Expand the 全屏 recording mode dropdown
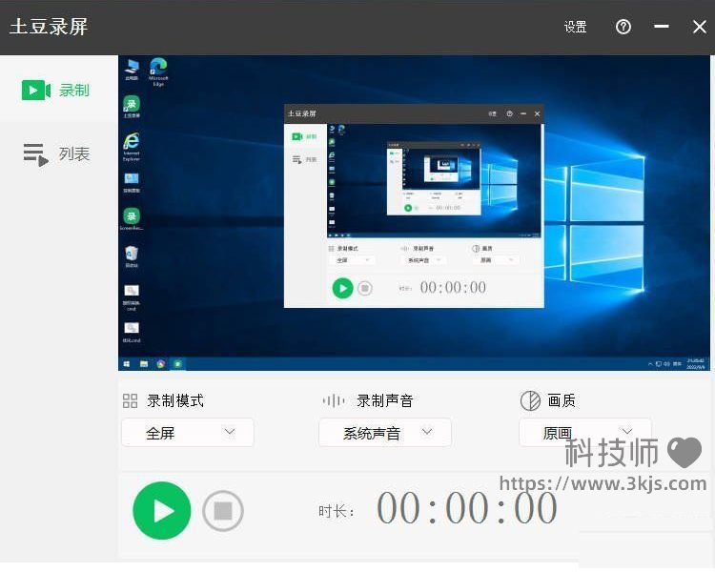The width and height of the screenshot is (715, 572). click(188, 433)
